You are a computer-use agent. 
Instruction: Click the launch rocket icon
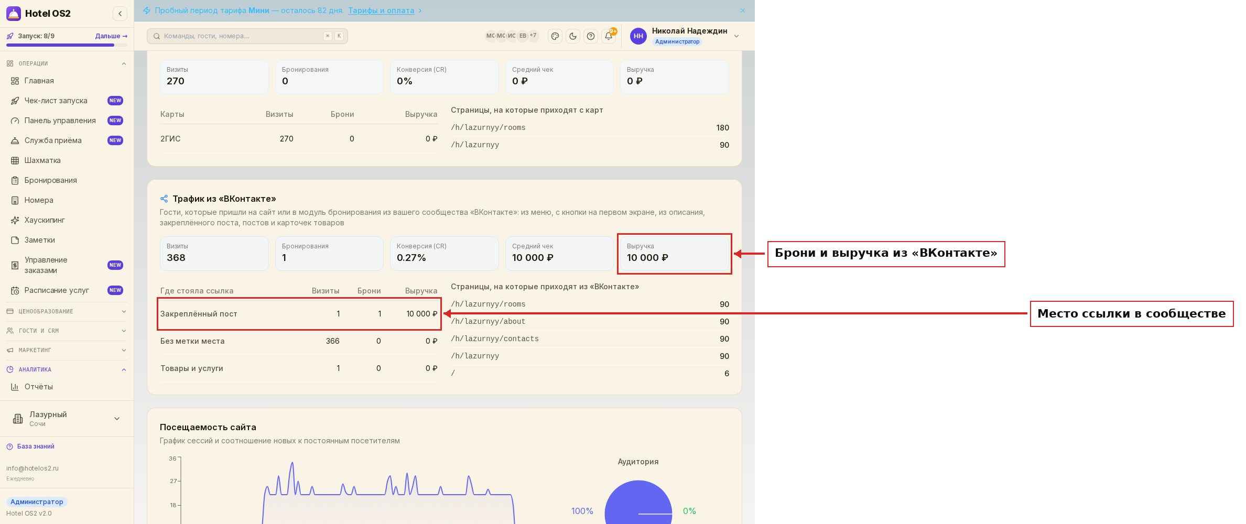pyautogui.click(x=10, y=36)
